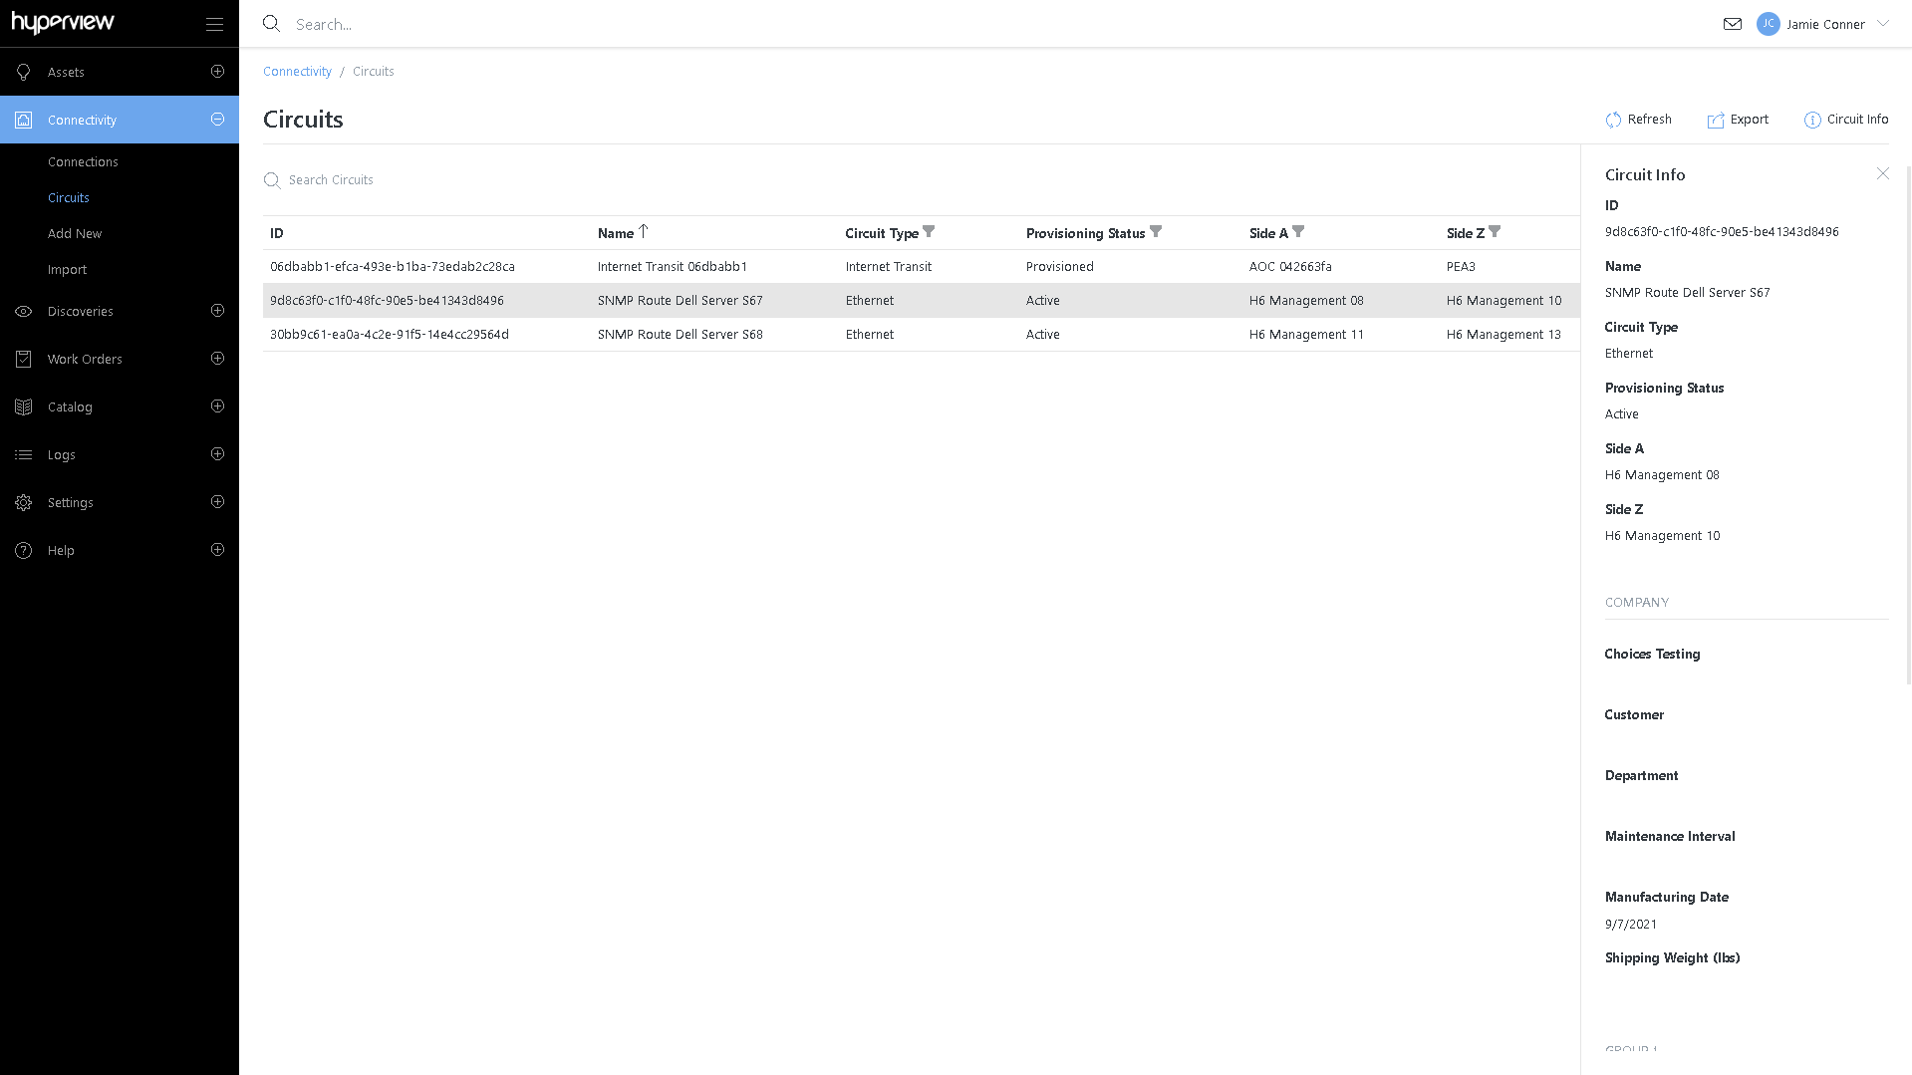Open the Assets sidebar icon
Viewport: 1912px width, 1075px height.
pos(23,72)
